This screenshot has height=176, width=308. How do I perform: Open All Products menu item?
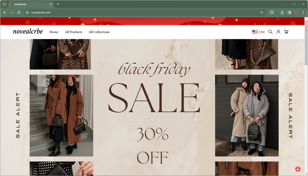[x=73, y=32]
